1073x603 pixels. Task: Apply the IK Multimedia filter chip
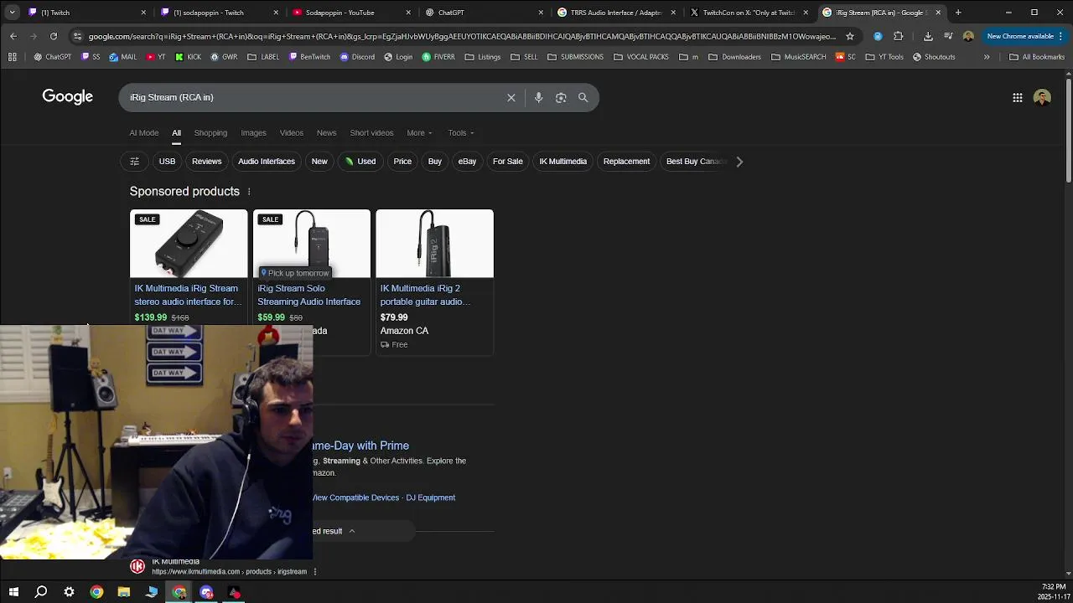pos(562,162)
